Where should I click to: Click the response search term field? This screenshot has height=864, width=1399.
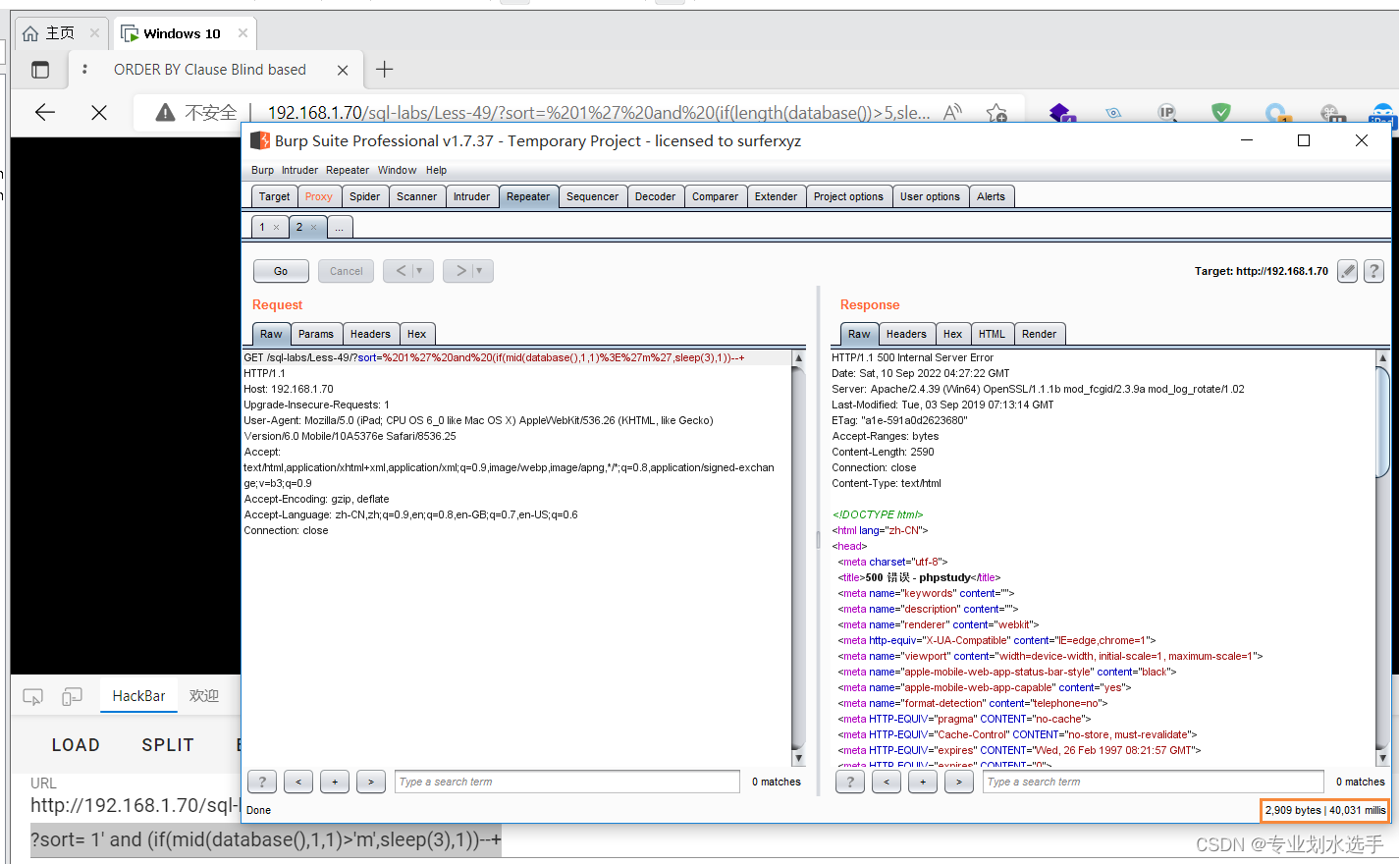click(x=1154, y=782)
